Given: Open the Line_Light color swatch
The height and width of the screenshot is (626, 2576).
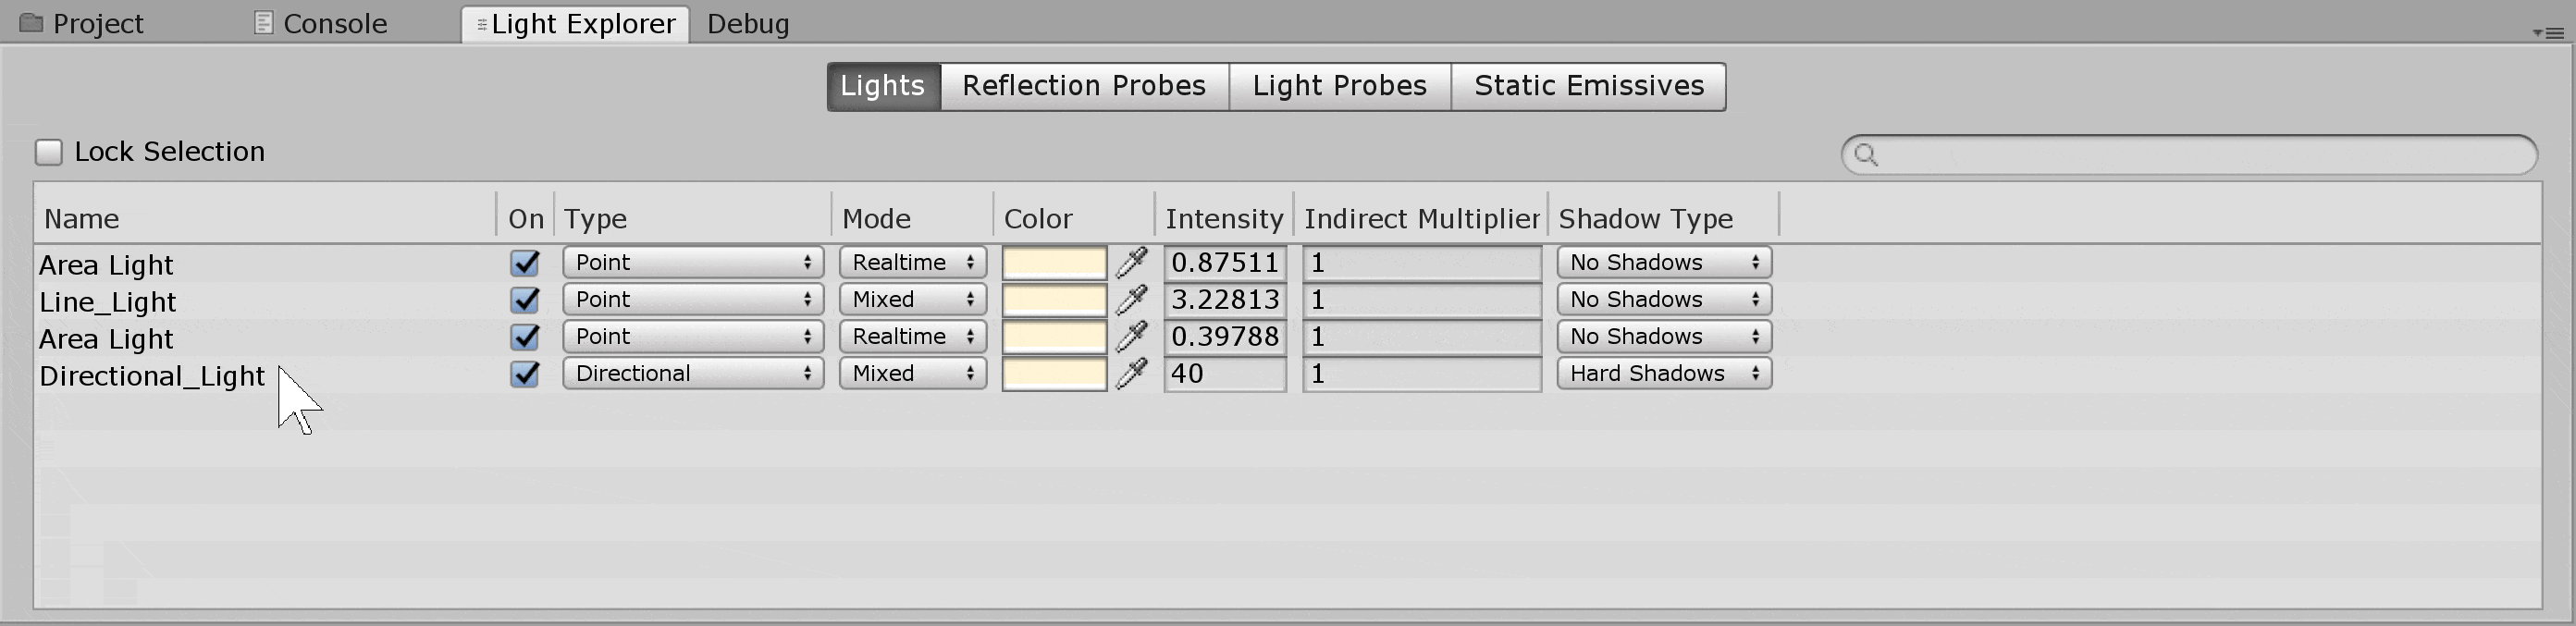Looking at the screenshot, I should [1054, 300].
